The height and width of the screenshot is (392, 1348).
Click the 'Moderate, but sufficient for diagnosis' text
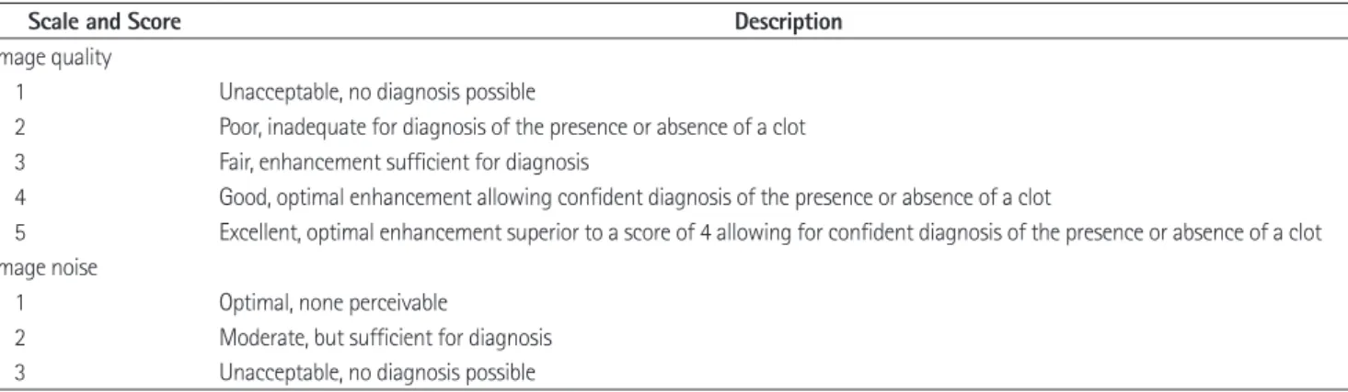point(386,338)
